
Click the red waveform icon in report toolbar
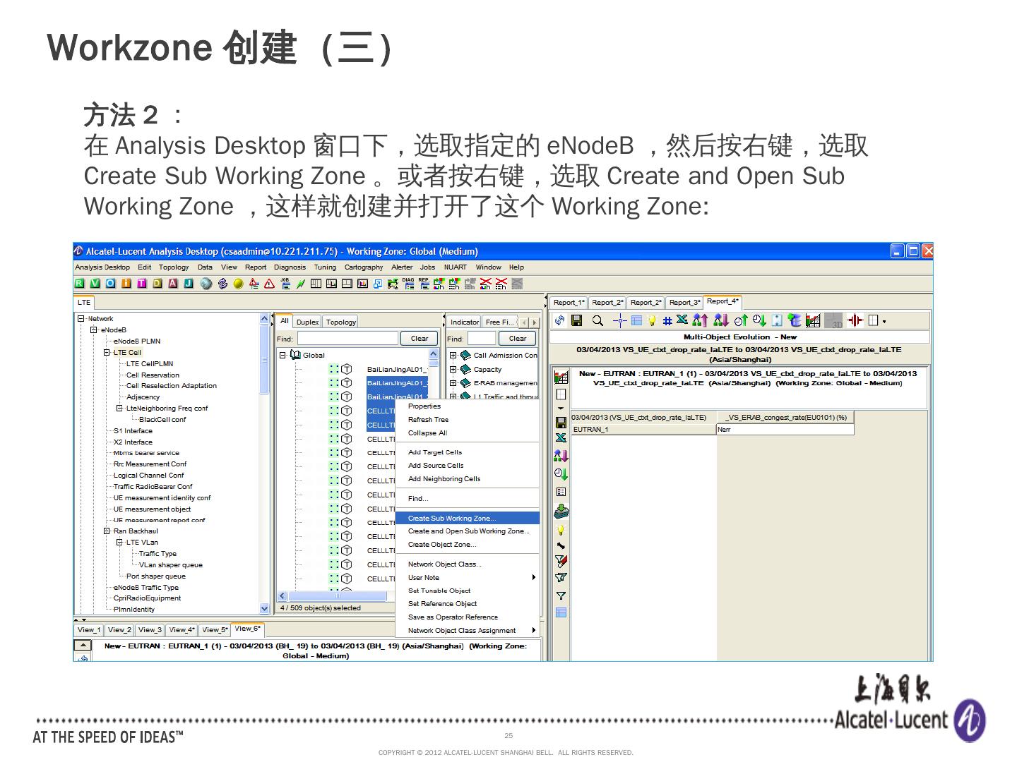coord(855,321)
